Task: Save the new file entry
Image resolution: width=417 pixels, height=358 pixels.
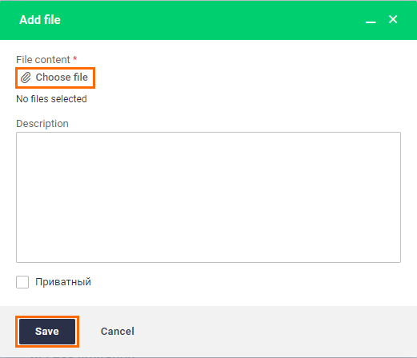Action: 47,332
